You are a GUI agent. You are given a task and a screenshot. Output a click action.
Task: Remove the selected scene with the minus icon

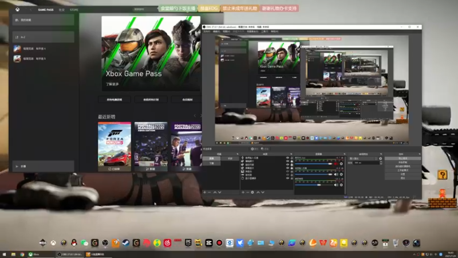tap(210, 192)
